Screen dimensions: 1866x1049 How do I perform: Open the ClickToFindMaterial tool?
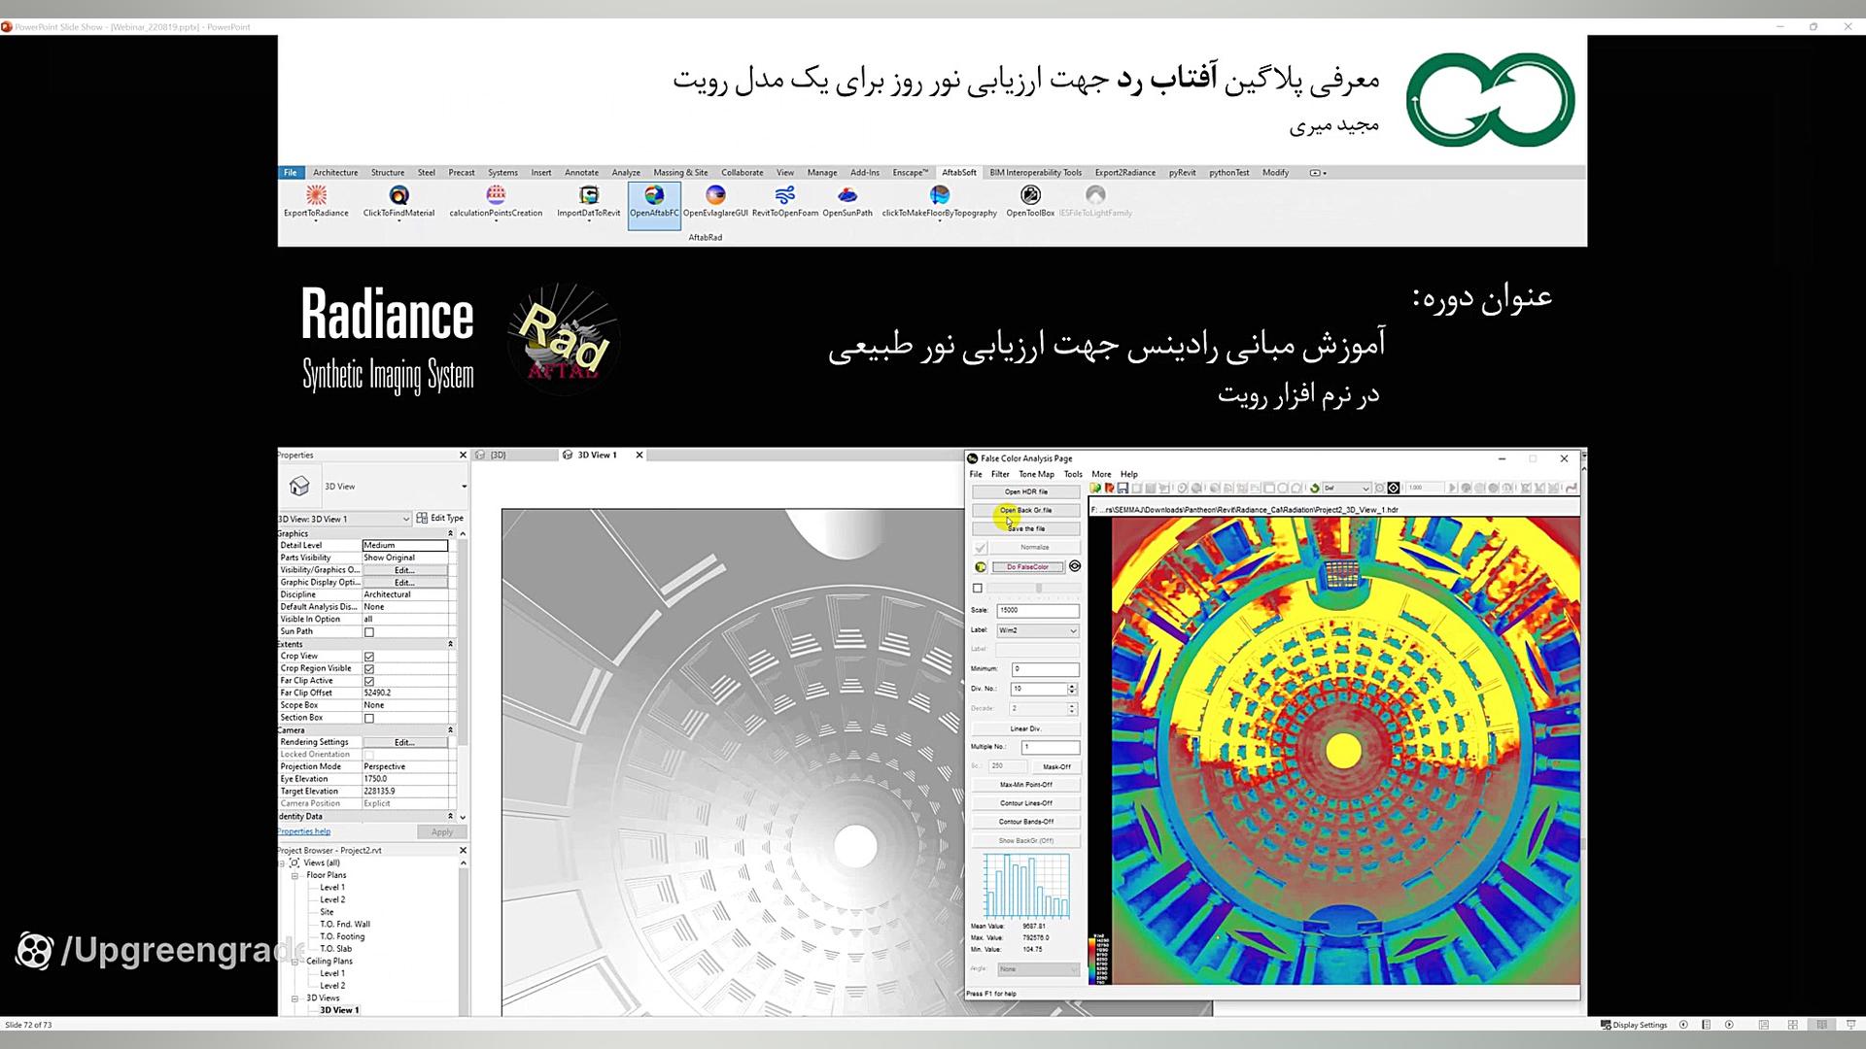(398, 202)
